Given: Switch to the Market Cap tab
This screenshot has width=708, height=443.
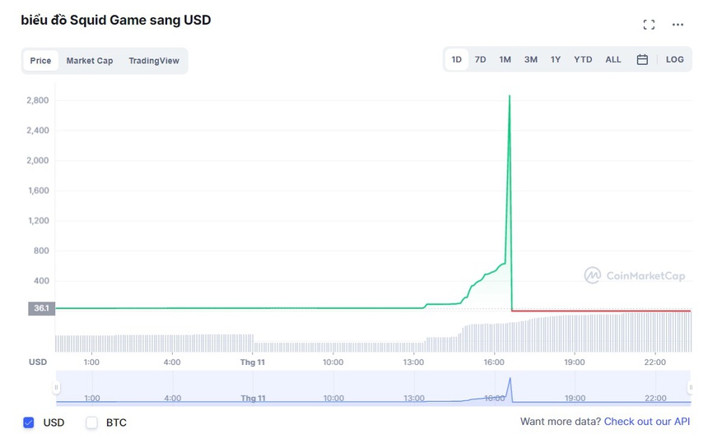Looking at the screenshot, I should 90,61.
